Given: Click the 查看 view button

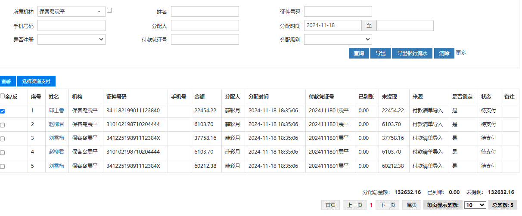Looking at the screenshot, I should coord(6,81).
